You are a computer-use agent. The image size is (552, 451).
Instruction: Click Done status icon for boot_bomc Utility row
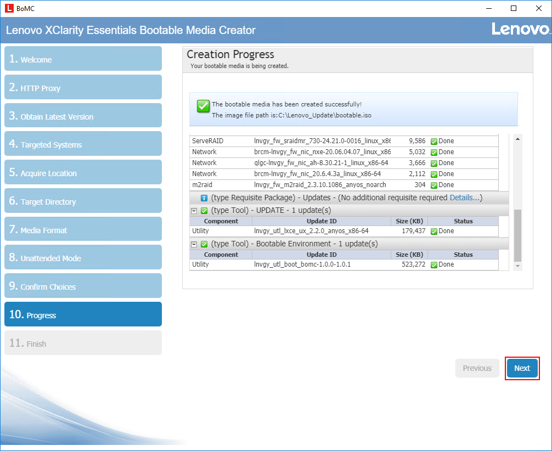pyautogui.click(x=433, y=265)
